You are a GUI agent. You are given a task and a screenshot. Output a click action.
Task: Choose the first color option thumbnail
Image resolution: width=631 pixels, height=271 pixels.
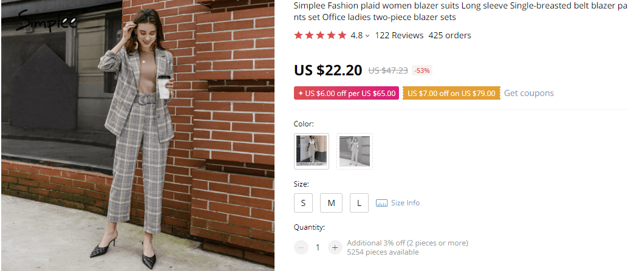tap(312, 151)
